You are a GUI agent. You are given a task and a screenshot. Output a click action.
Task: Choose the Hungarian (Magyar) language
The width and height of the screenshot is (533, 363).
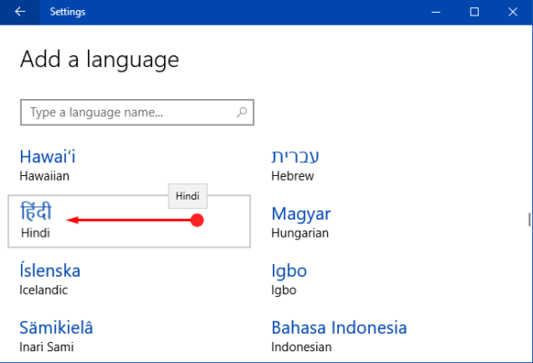(301, 222)
